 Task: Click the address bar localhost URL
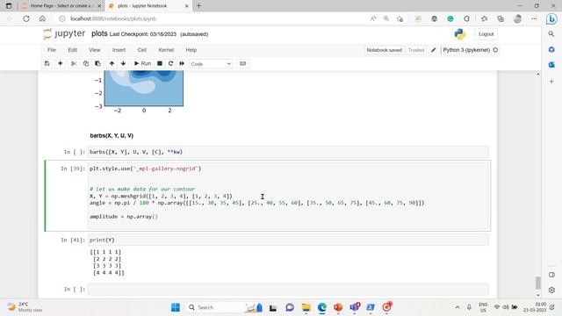point(113,18)
